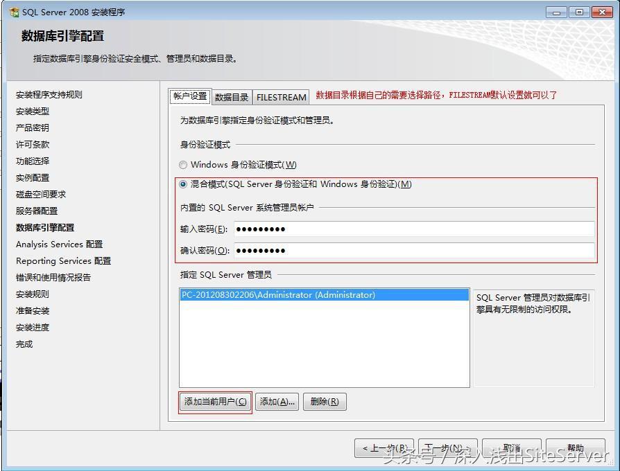Open the 数据目录 tab
This screenshot has width=620, height=471.
click(x=232, y=97)
